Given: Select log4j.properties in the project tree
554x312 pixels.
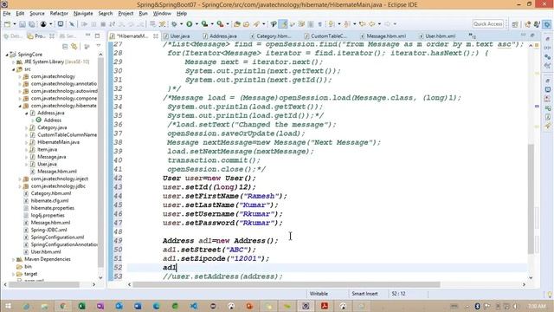Looking at the screenshot, I should (x=48, y=215).
